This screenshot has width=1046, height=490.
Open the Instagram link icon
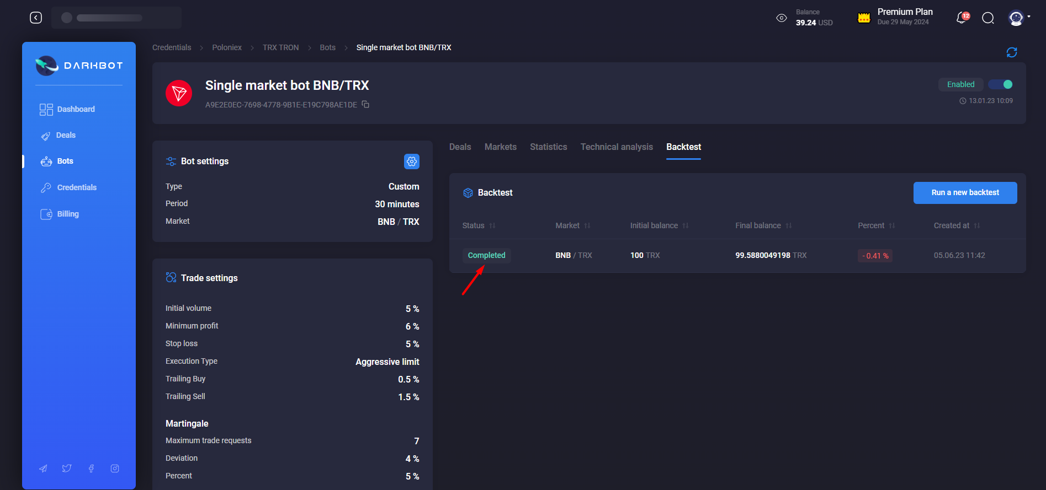click(115, 469)
